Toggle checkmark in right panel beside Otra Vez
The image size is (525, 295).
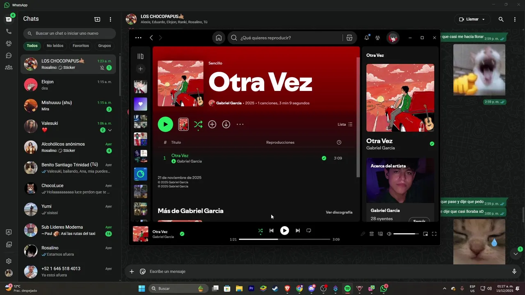point(432,144)
